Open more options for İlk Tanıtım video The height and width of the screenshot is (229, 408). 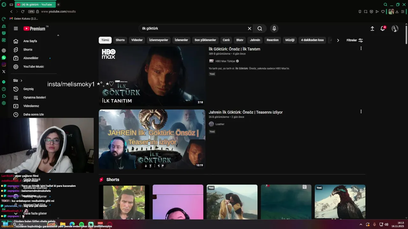click(x=361, y=48)
